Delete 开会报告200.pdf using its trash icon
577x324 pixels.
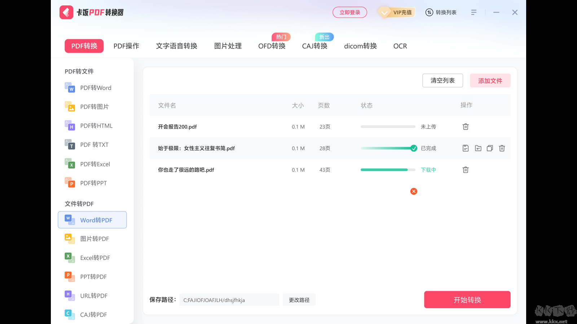tap(466, 126)
